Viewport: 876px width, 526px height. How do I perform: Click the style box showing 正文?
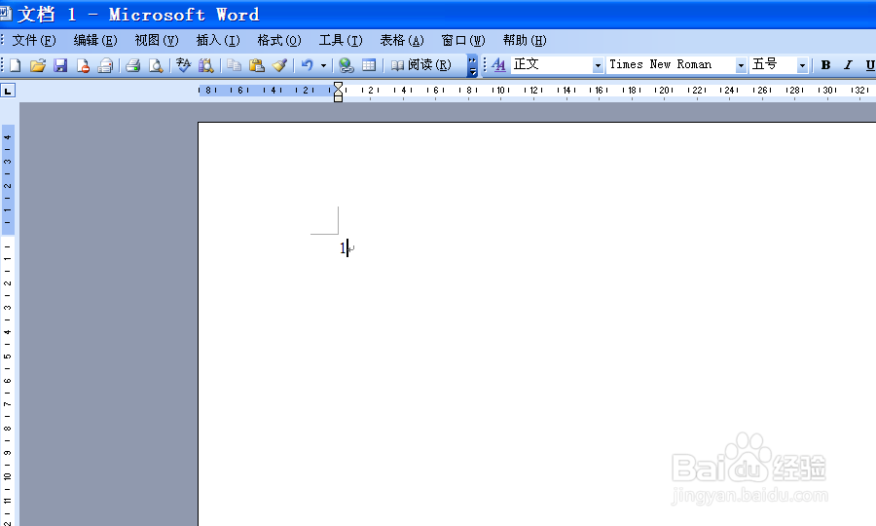[552, 65]
